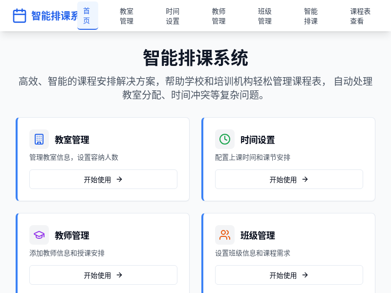Click the intro paragraph starting 高效、智能的课程安排
This screenshot has width=391, height=293.
195,88
